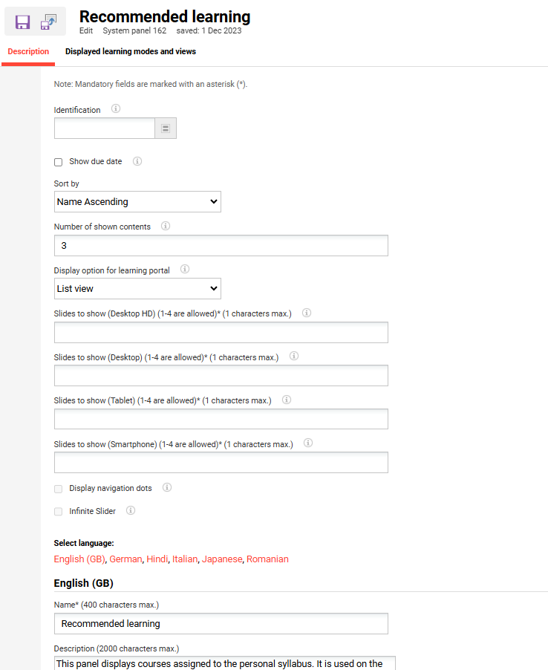Viewport: 548px width, 670px height.
Task: Click the Number of shown contents field
Action: (x=221, y=246)
